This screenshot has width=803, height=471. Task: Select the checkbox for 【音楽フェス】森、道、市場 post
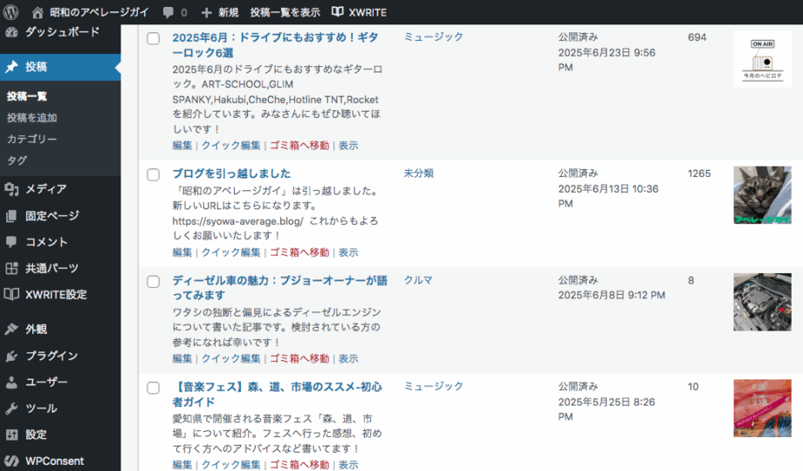[x=153, y=388]
